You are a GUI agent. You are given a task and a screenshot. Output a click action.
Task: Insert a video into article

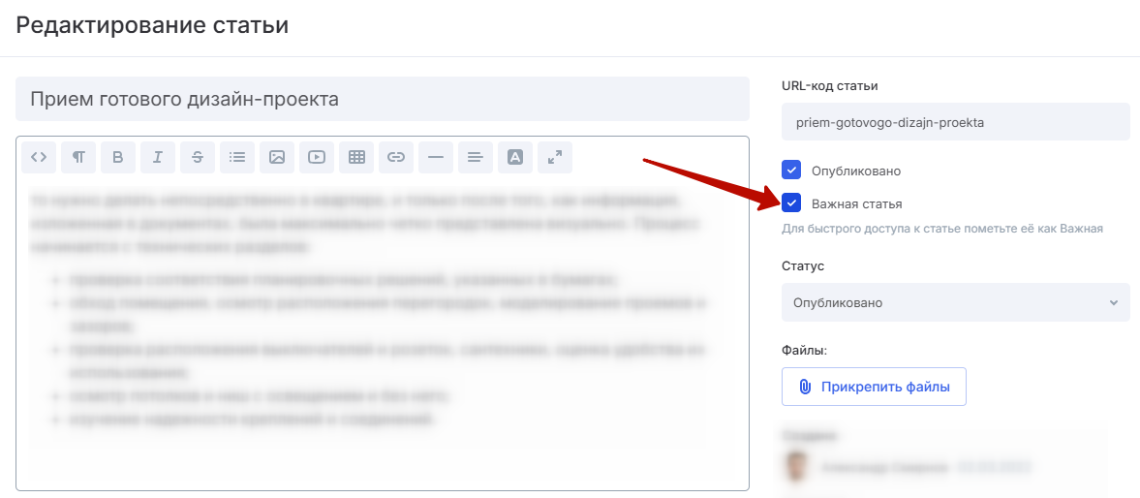pyautogui.click(x=317, y=157)
